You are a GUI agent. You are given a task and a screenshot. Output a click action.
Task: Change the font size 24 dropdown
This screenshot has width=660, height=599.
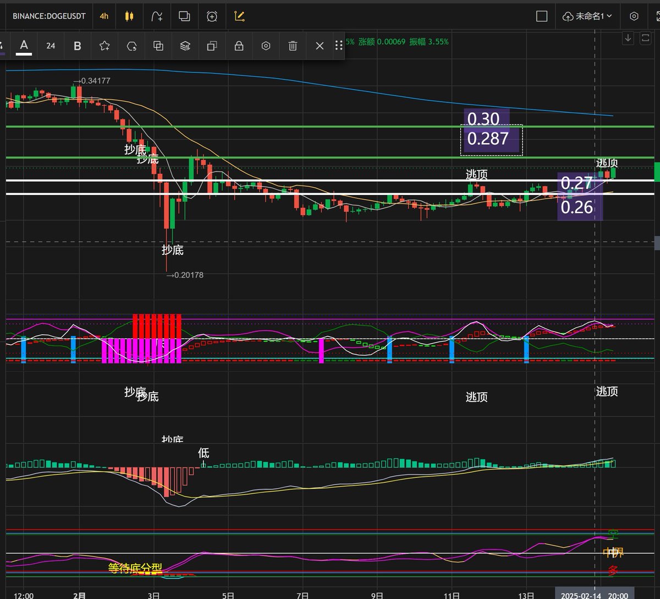(x=51, y=46)
